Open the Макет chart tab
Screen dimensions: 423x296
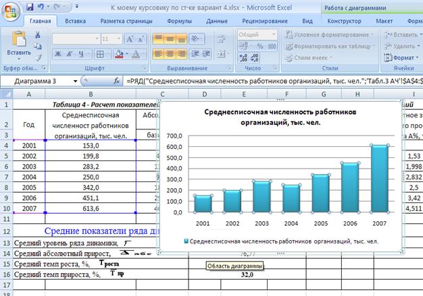[384, 21]
